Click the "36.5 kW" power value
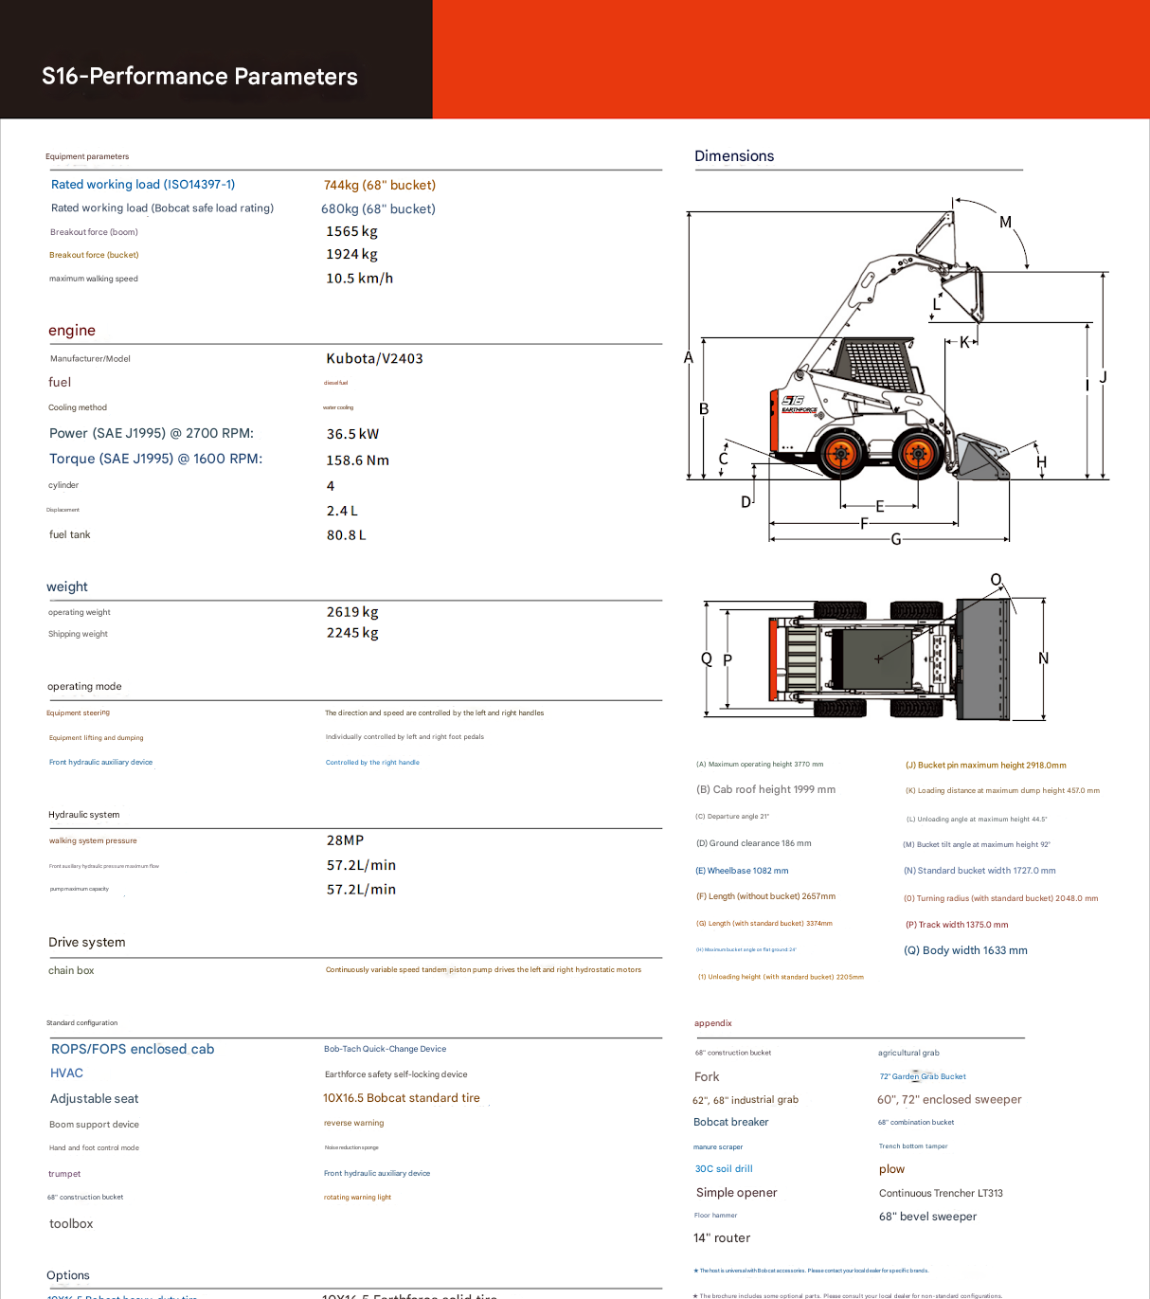The height and width of the screenshot is (1299, 1150). coord(352,434)
